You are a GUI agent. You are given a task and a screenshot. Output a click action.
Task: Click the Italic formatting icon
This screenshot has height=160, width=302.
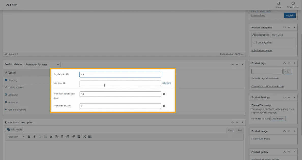coord(34,137)
